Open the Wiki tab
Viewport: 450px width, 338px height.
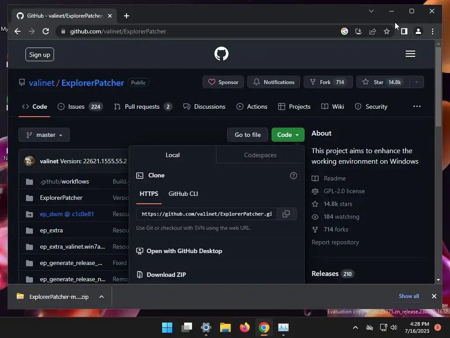click(x=332, y=107)
